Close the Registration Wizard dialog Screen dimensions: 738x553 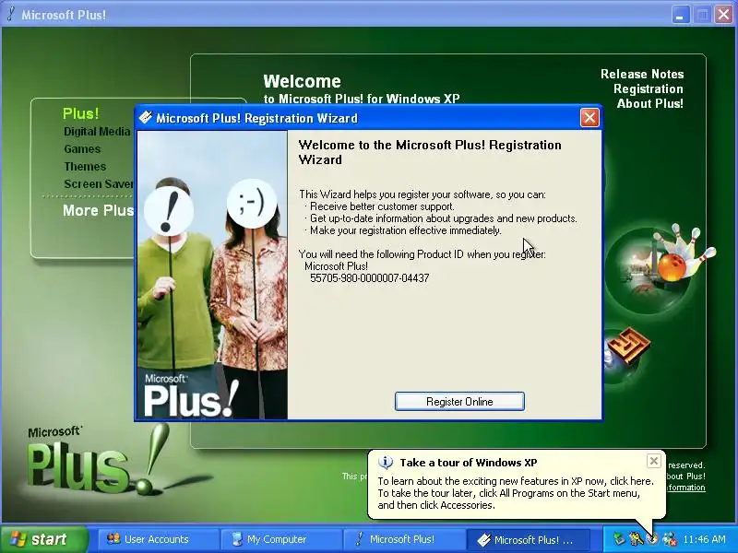[589, 118]
